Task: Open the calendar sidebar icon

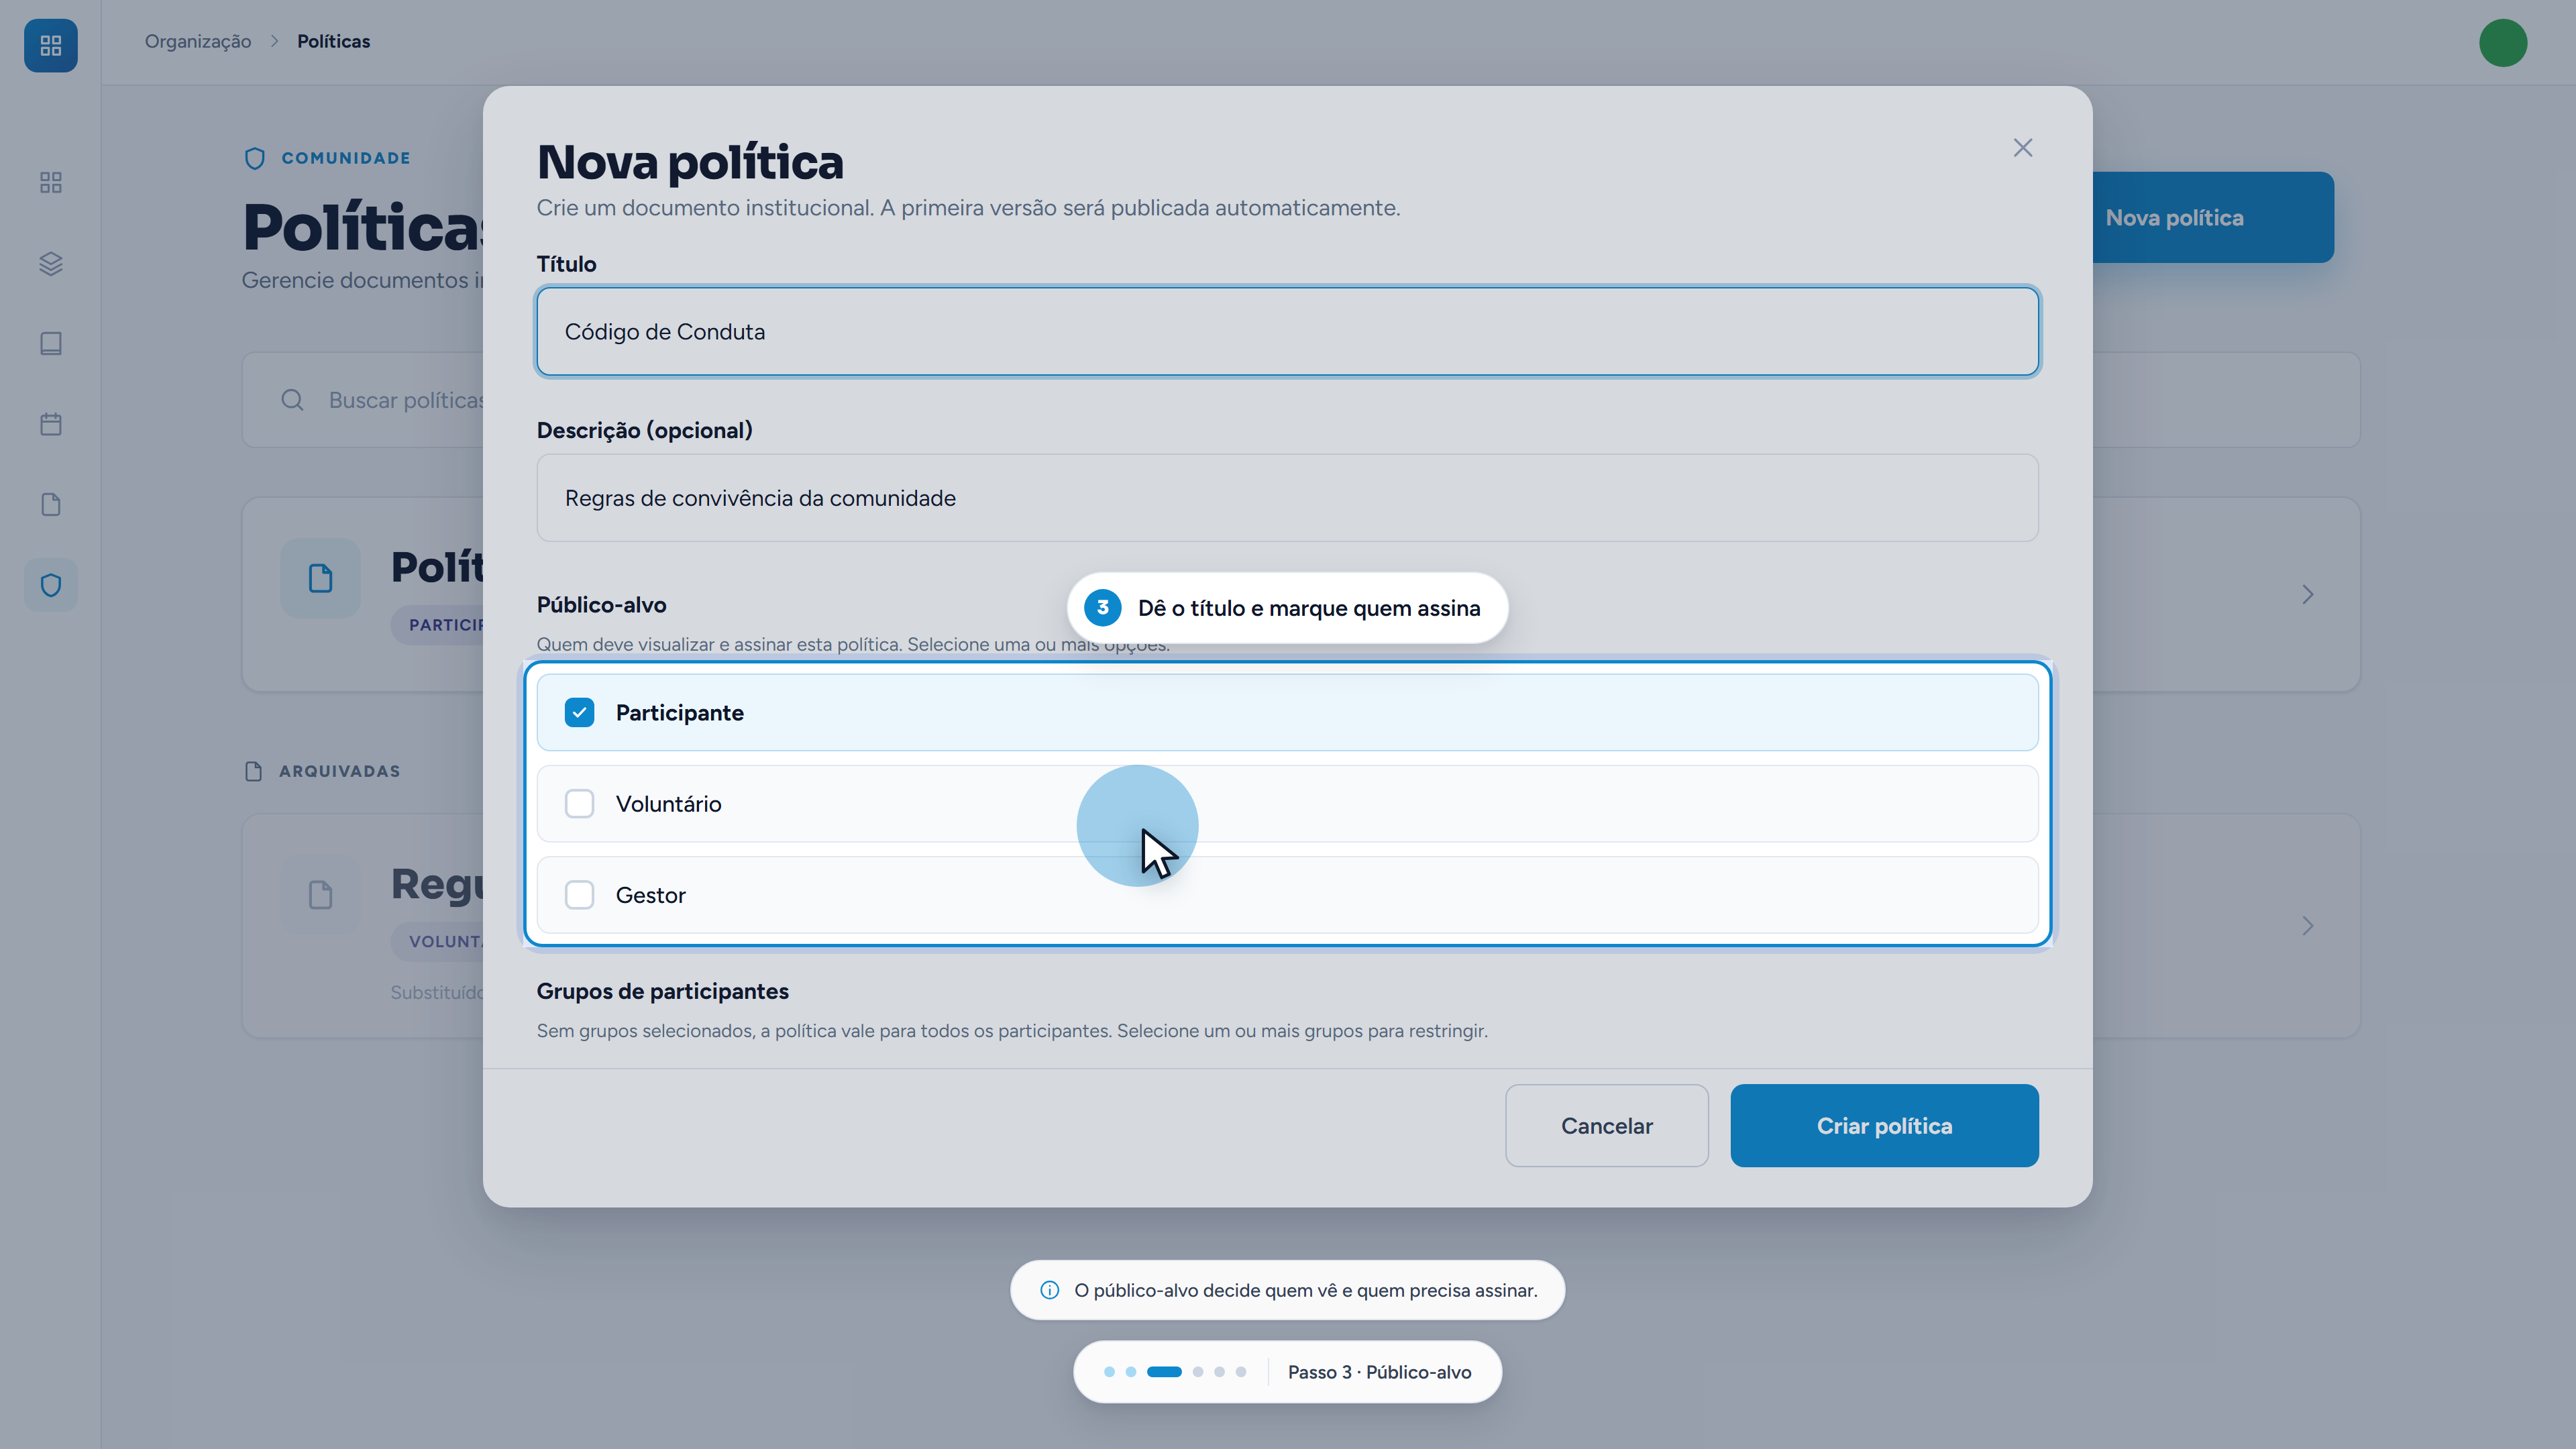Action: 50,424
